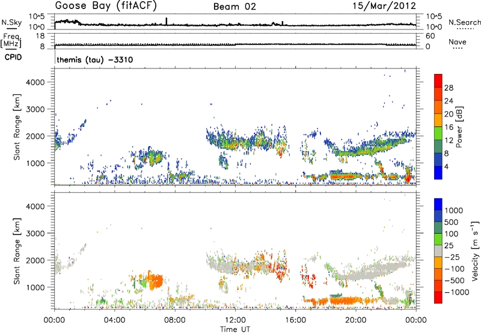Click the 'N.Search' legend label
Viewport: 481px width, 333px height.
[465, 22]
